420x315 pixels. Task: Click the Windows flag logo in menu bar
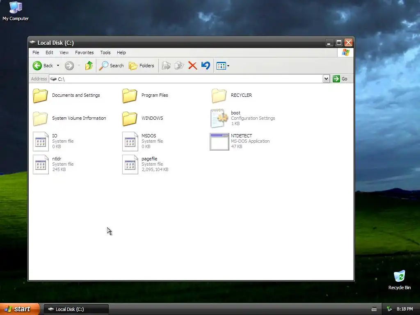point(345,52)
